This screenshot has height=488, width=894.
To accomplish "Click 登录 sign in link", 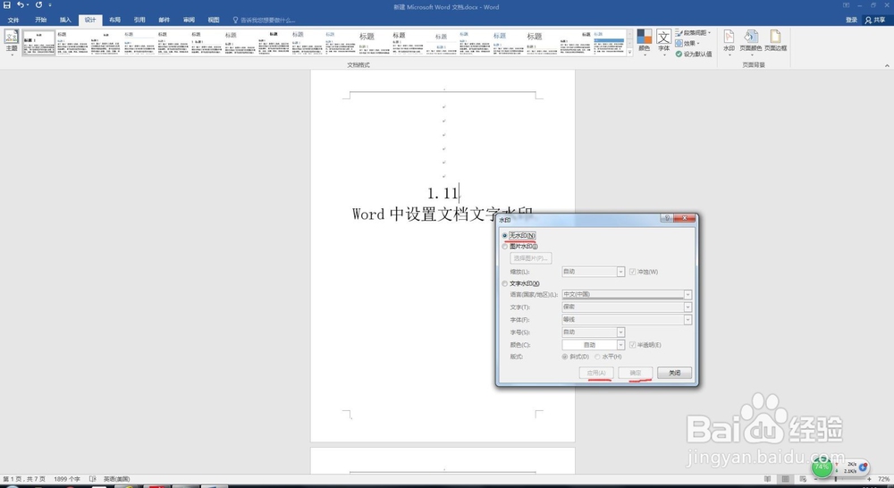I will [x=851, y=20].
